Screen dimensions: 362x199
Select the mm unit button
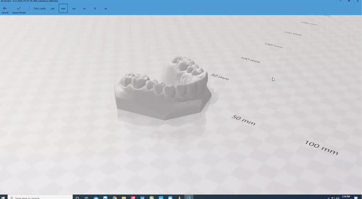63,9
